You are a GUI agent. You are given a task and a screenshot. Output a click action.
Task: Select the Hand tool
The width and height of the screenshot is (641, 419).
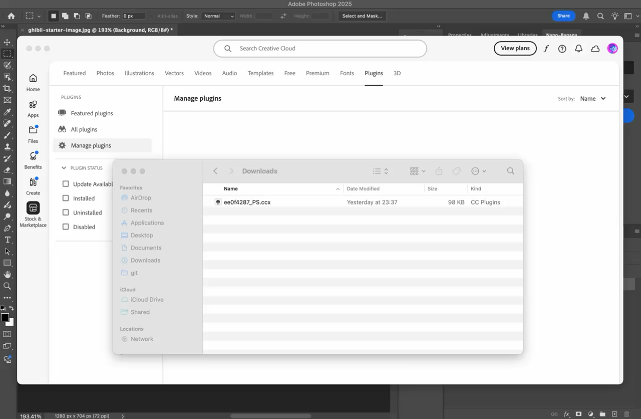tap(7, 274)
